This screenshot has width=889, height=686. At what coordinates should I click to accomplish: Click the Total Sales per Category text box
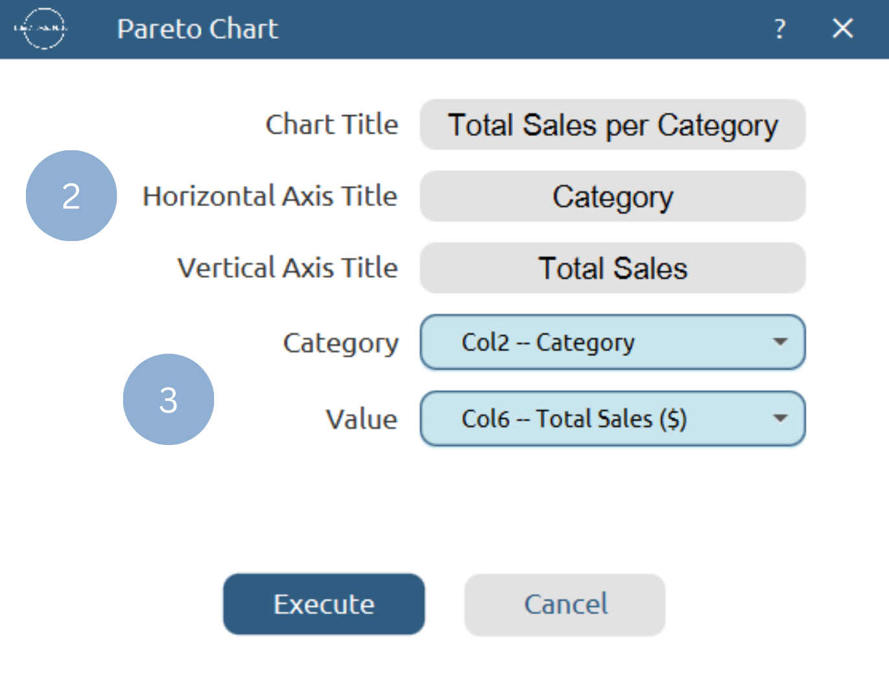[612, 125]
